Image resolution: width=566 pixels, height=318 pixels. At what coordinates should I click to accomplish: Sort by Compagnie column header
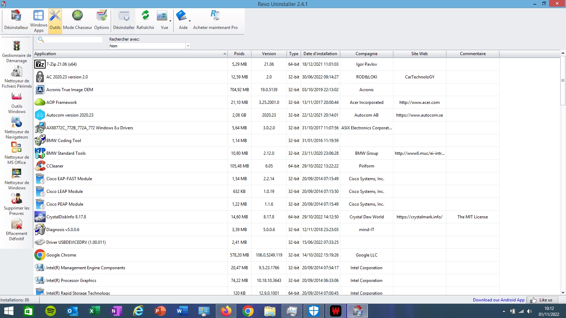pos(366,54)
